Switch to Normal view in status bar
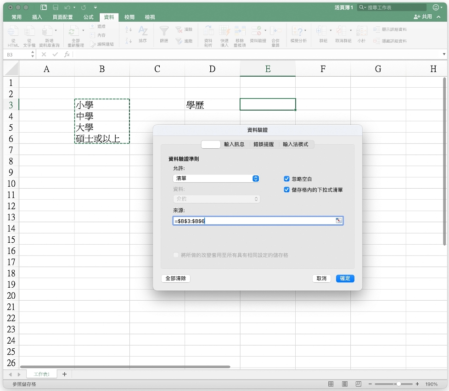 (x=331, y=384)
